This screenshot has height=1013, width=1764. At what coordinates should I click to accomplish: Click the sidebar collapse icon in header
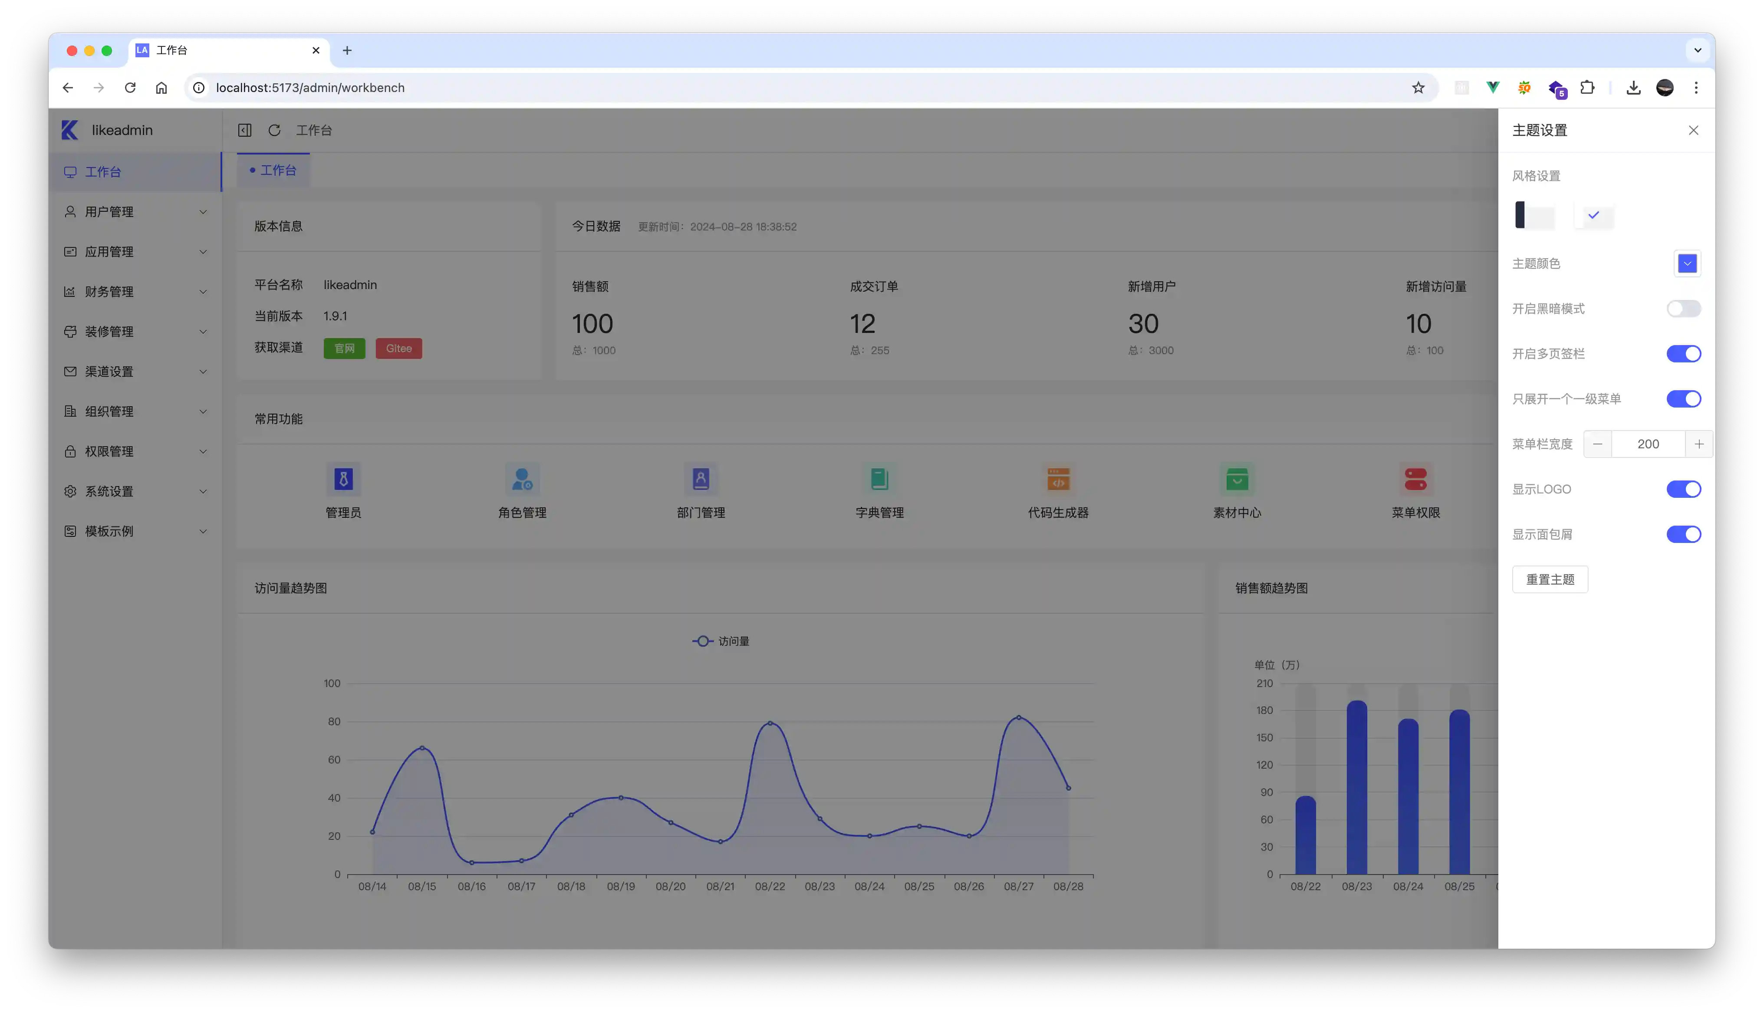pos(245,130)
